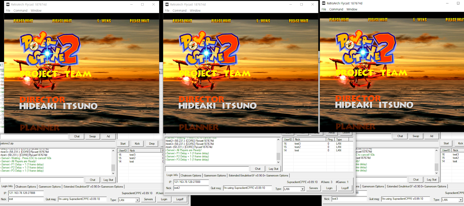464x206 pixels.
Task: Expand the Type LAN dropdown in right client
Action: [x=461, y=200]
